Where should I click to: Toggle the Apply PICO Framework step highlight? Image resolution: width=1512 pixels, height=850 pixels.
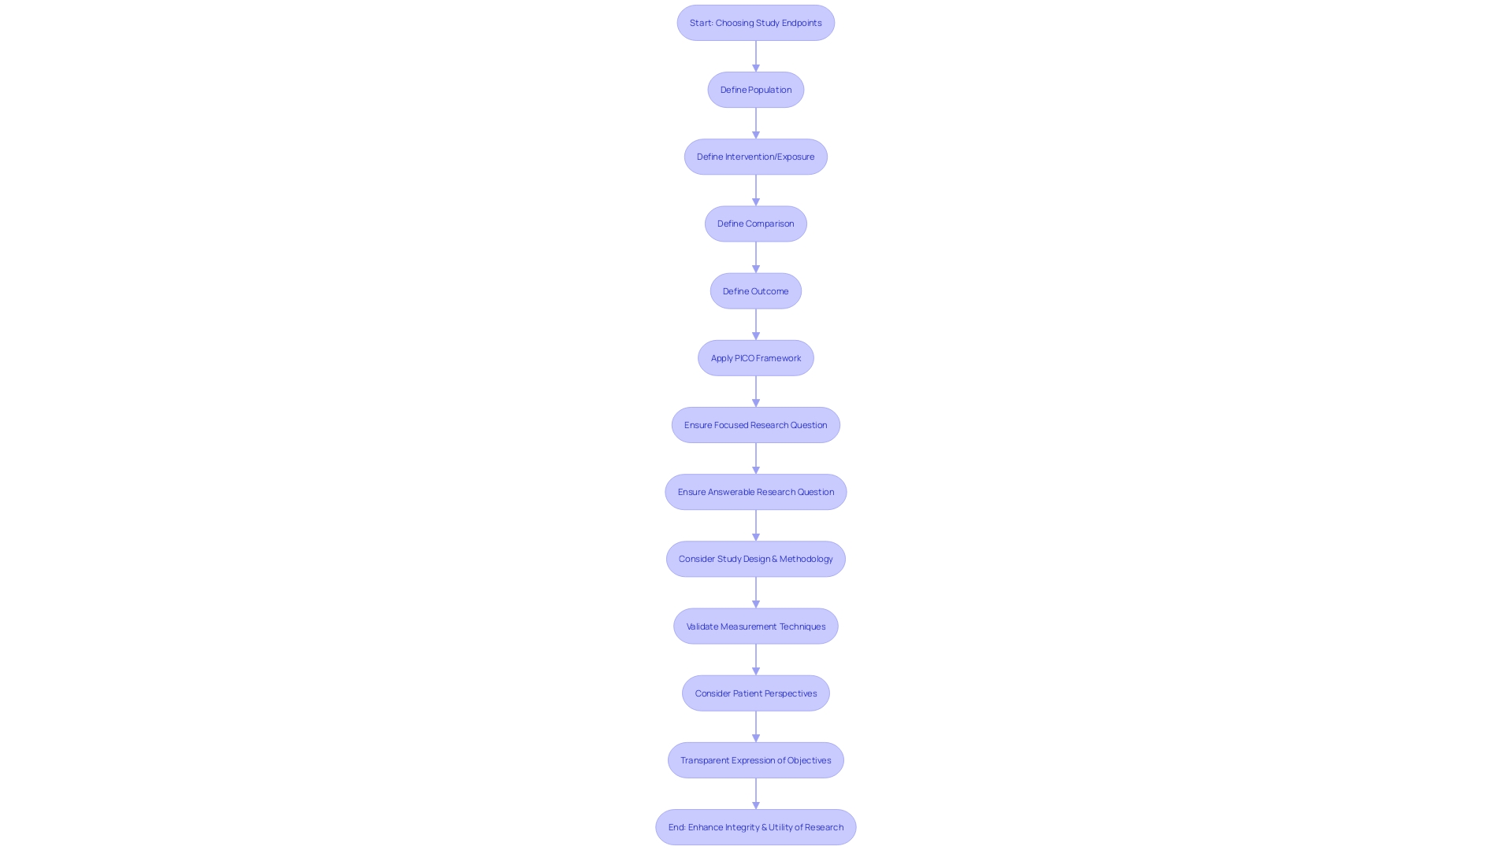pyautogui.click(x=755, y=357)
